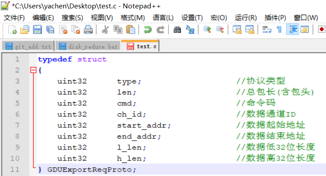Image resolution: width=326 pixels, height=176 pixels.
Task: Click the Zoom Out magnifier icon
Action: 220,30
